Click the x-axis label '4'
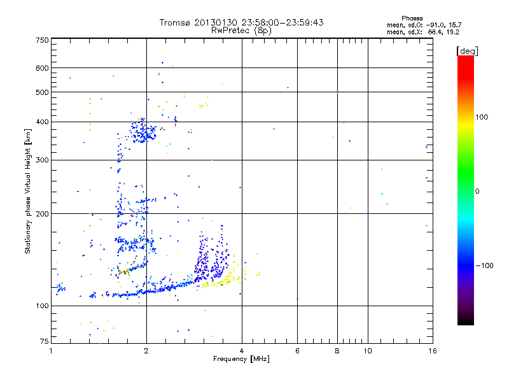Screen dimensions: 509x382 [242, 351]
